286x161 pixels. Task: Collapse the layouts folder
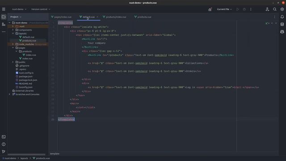click(x=13, y=34)
